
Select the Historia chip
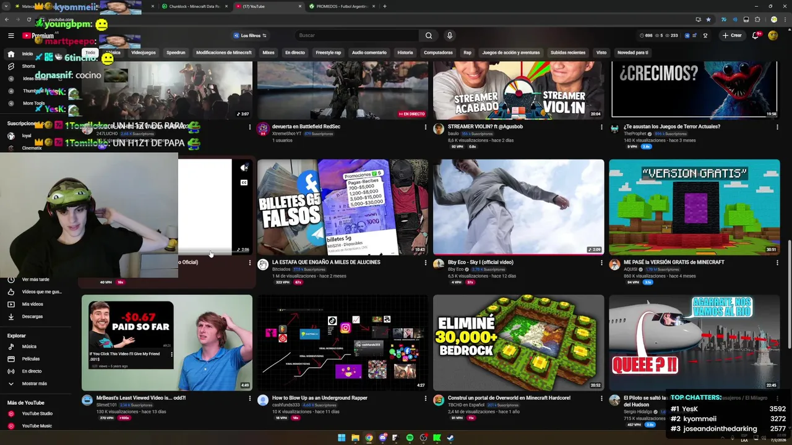[405, 53]
